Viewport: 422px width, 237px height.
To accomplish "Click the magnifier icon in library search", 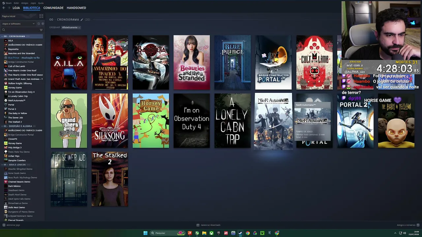I will click(x=4, y=30).
